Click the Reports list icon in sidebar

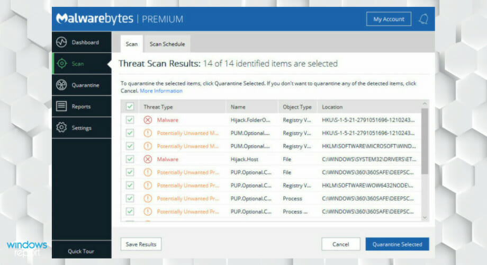[61, 107]
